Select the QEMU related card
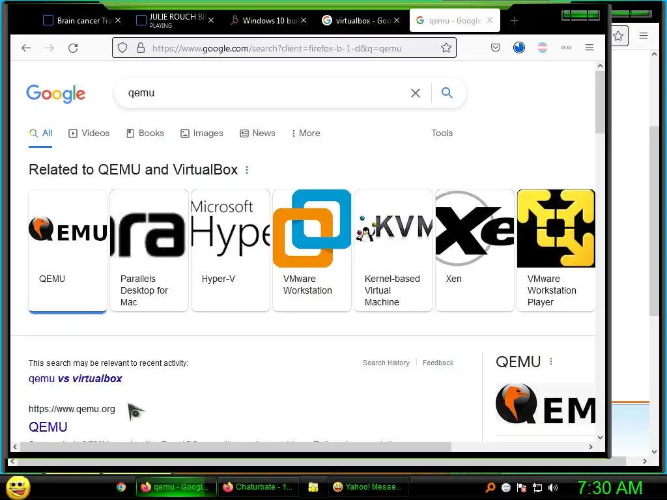667x500 pixels. [68, 251]
